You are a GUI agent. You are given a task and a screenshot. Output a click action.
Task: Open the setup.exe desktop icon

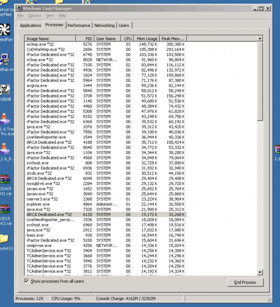click(x=5, y=59)
